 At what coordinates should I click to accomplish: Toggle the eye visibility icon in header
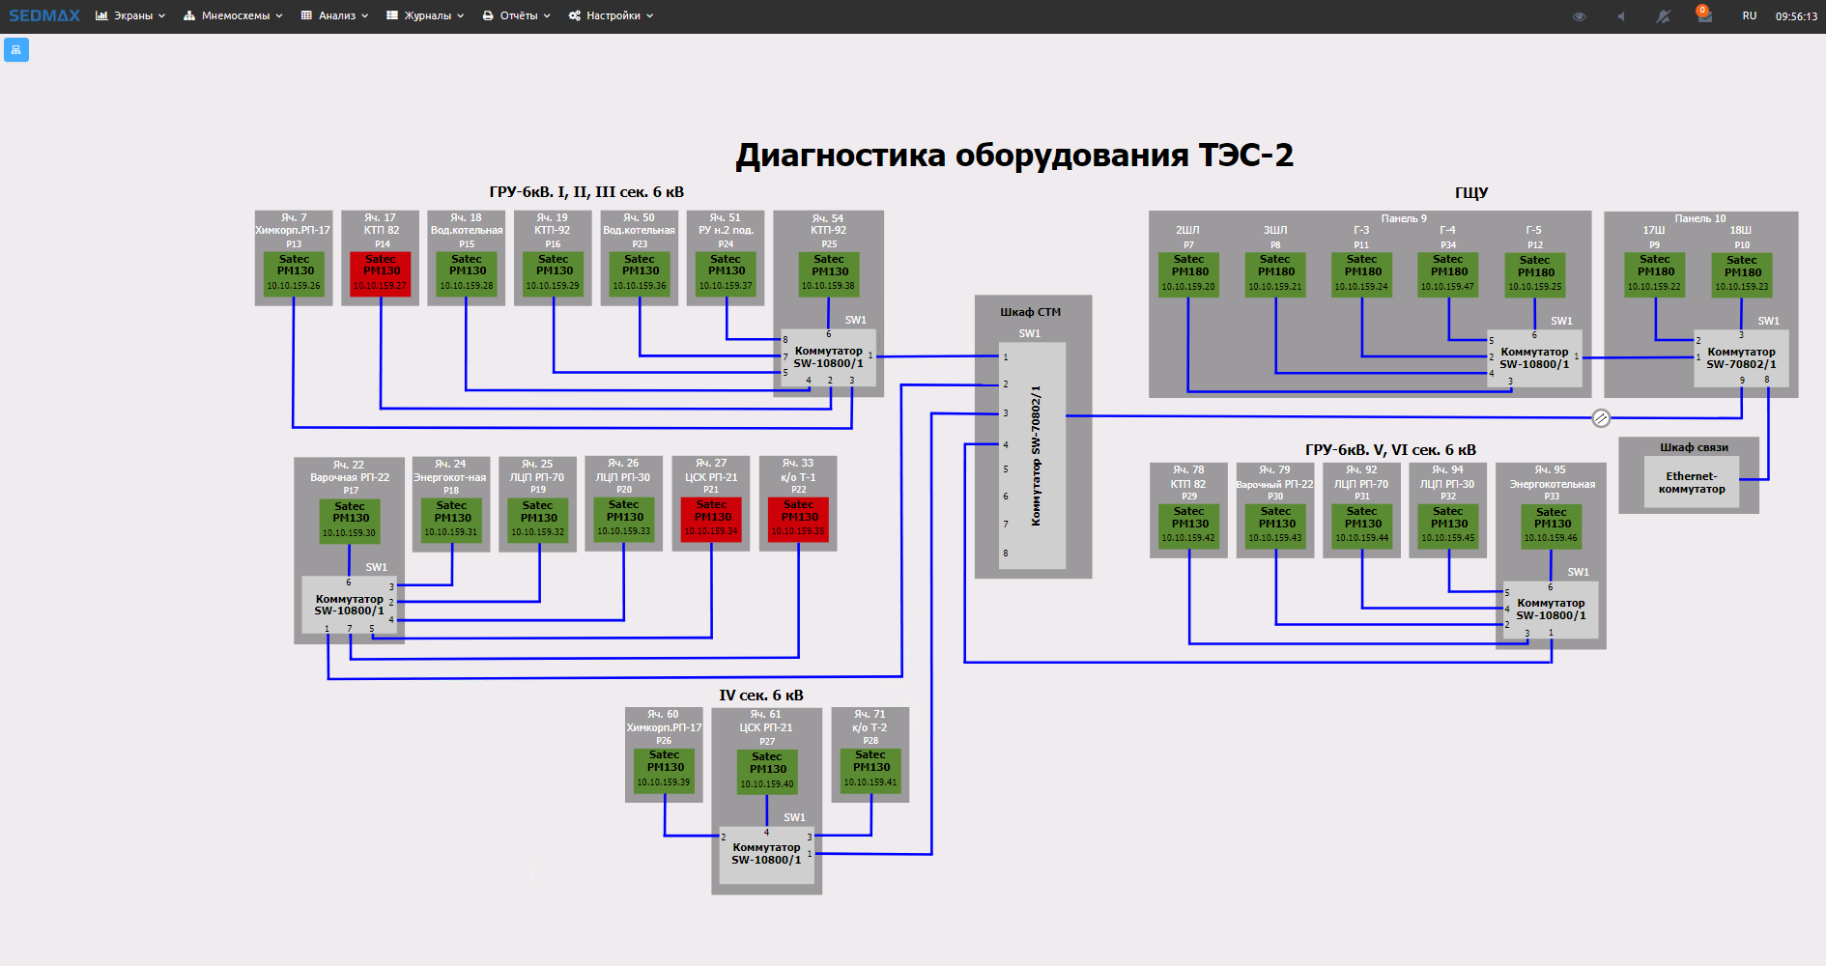pyautogui.click(x=1580, y=16)
